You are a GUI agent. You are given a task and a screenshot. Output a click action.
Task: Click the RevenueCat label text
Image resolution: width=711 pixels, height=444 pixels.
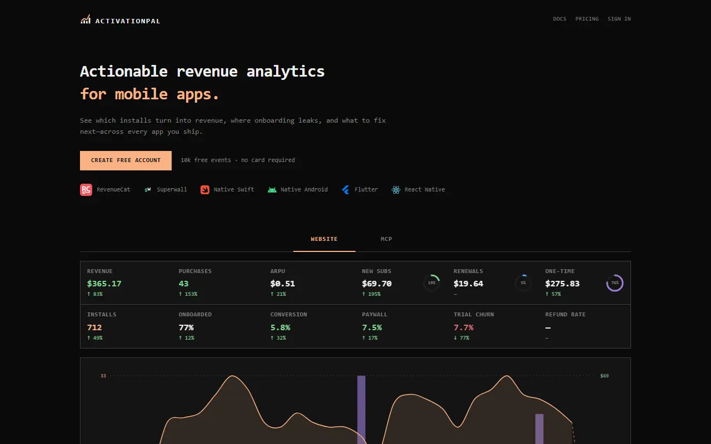point(113,190)
